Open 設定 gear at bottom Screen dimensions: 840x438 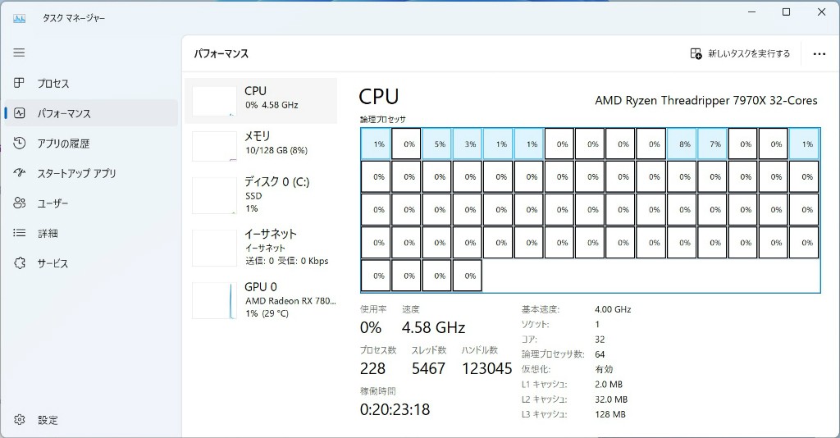(x=20, y=420)
